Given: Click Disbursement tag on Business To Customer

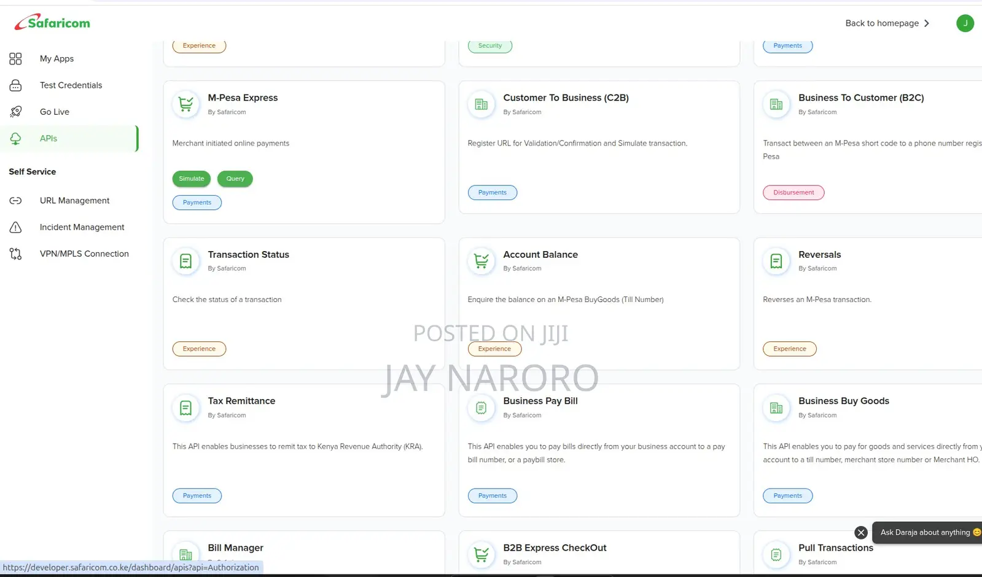Looking at the screenshot, I should pos(793,193).
